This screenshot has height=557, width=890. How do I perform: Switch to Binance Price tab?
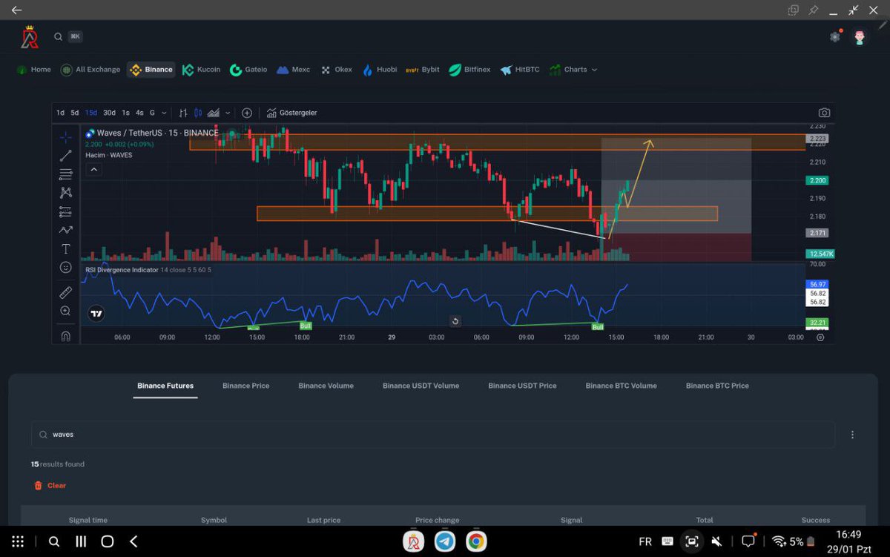tap(246, 386)
